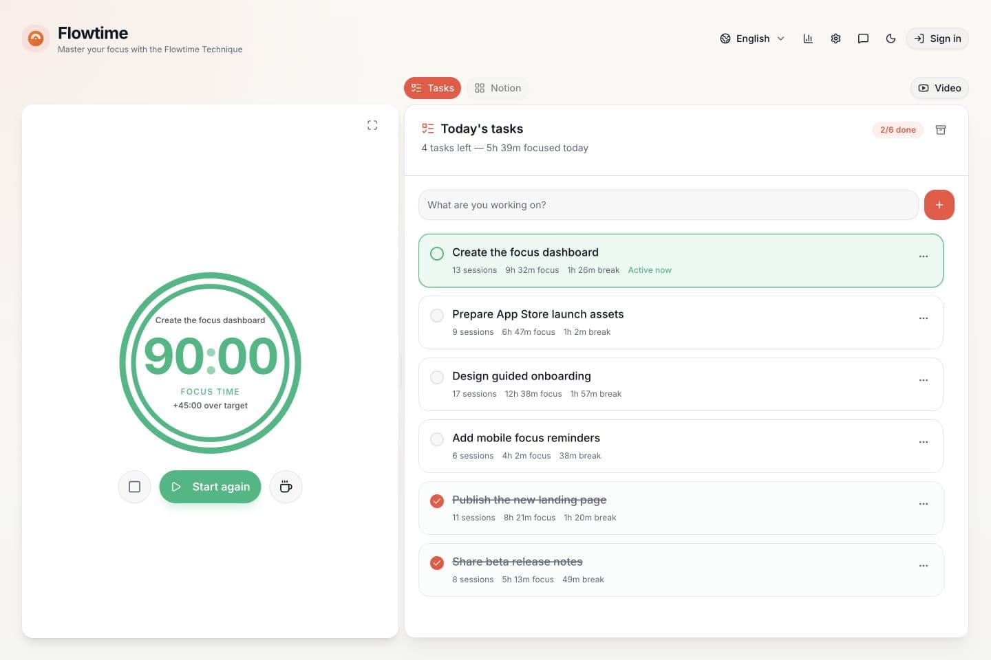Viewport: 991px width, 660px height.
Task: Open settings gear in header
Action: pos(835,38)
